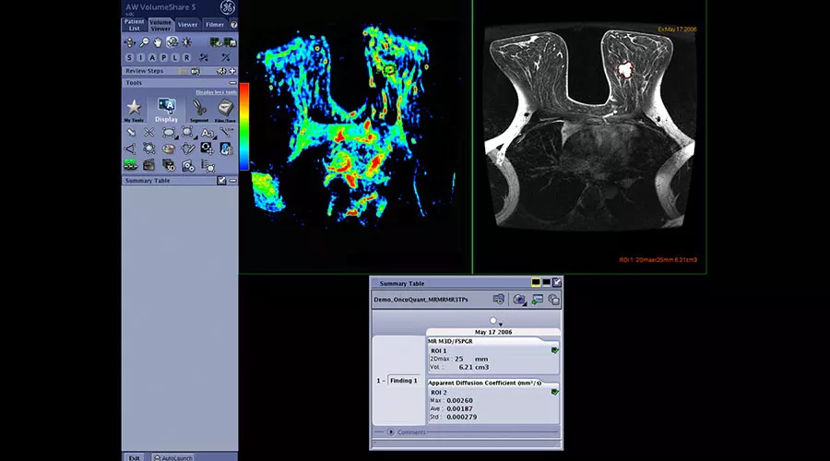830x461 pixels.
Task: Click the Exit button
Action: pos(135,457)
